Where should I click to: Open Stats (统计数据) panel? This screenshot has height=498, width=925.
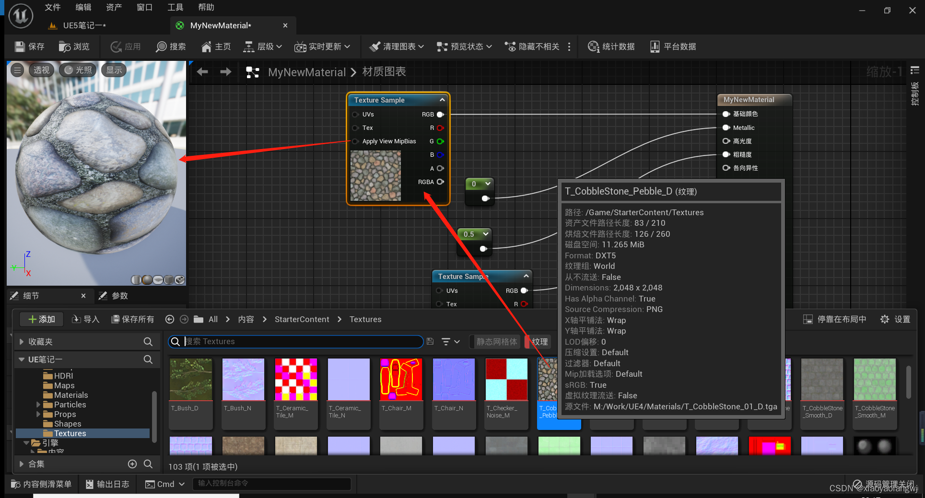click(x=611, y=46)
